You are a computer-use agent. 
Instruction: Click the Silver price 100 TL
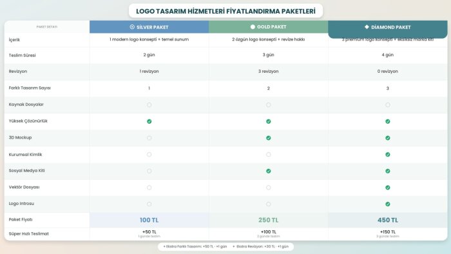click(x=149, y=220)
